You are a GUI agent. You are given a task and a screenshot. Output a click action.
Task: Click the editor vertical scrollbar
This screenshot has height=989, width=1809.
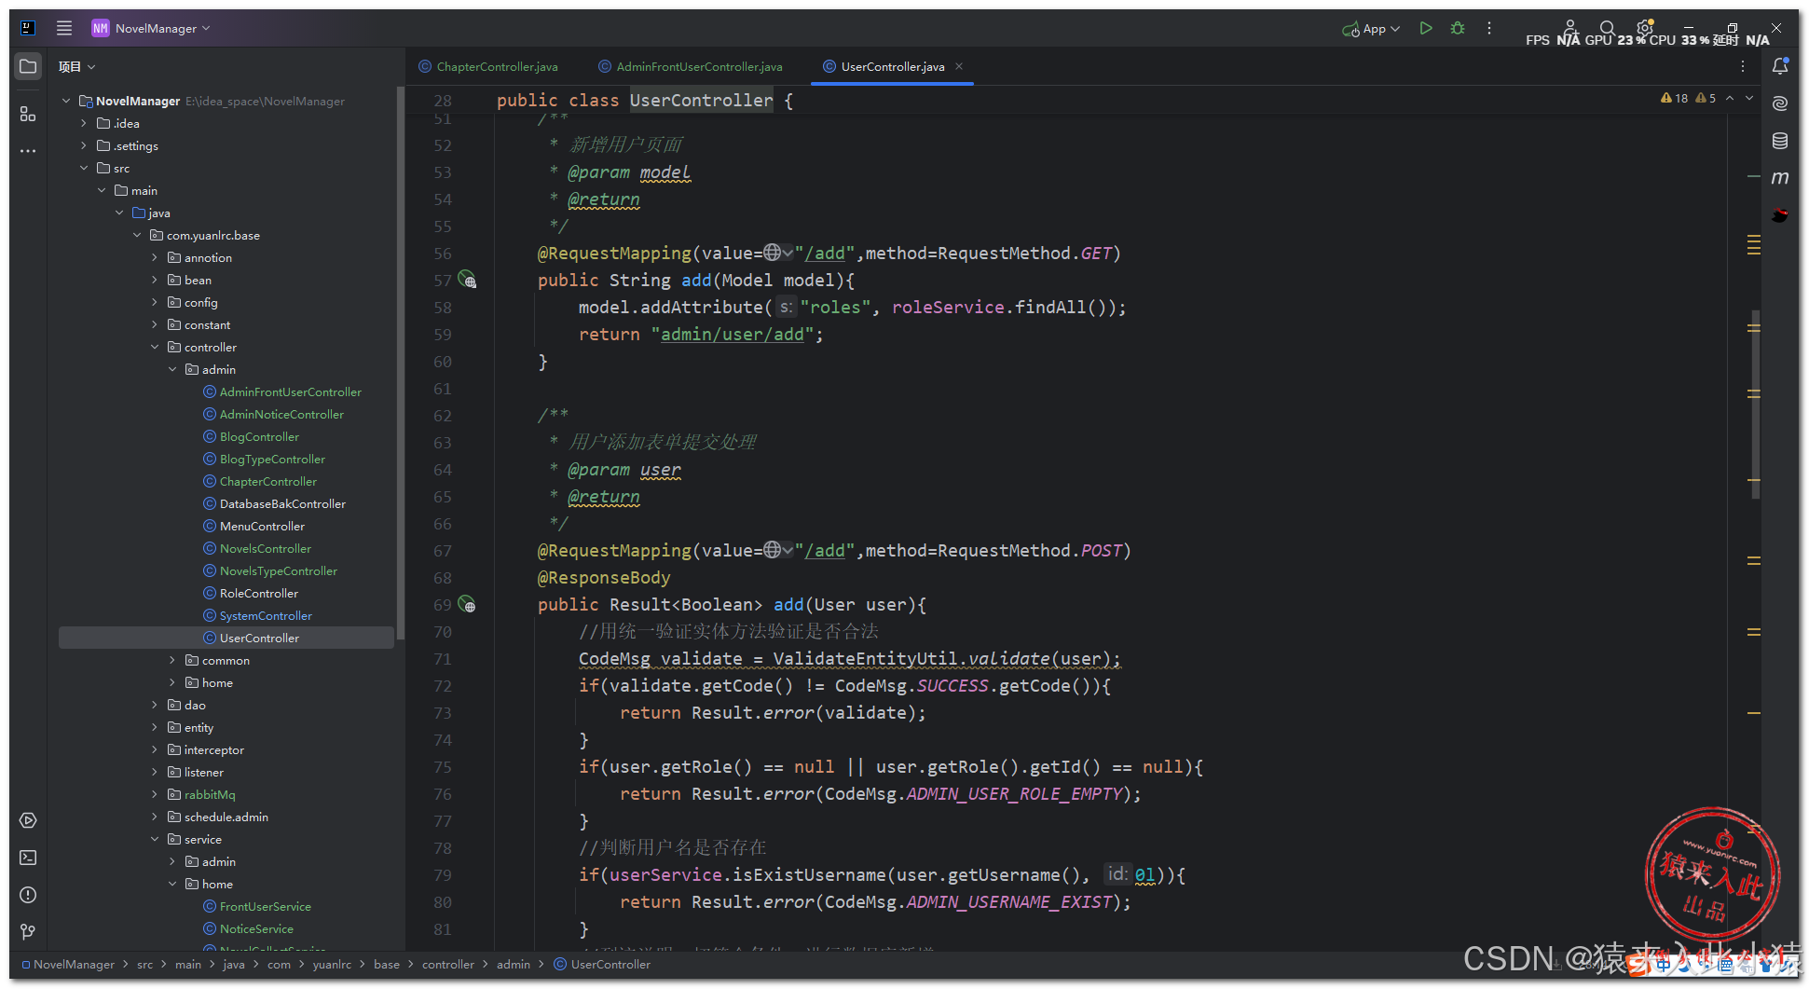point(1755,404)
